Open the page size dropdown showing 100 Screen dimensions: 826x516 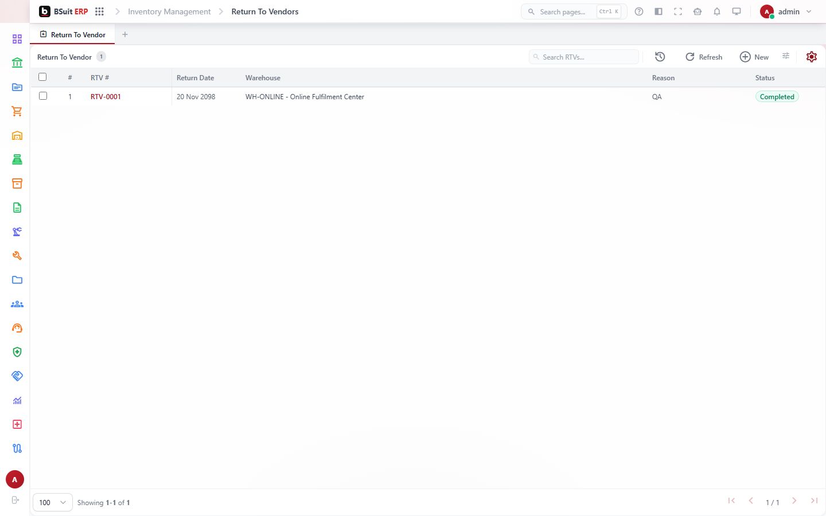pos(53,502)
